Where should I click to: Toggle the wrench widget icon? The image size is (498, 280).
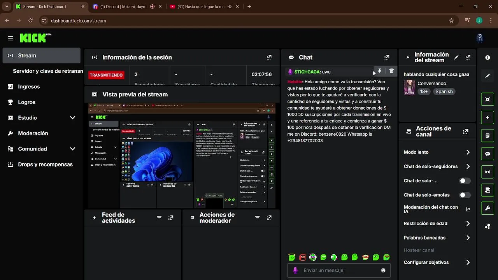click(487, 208)
